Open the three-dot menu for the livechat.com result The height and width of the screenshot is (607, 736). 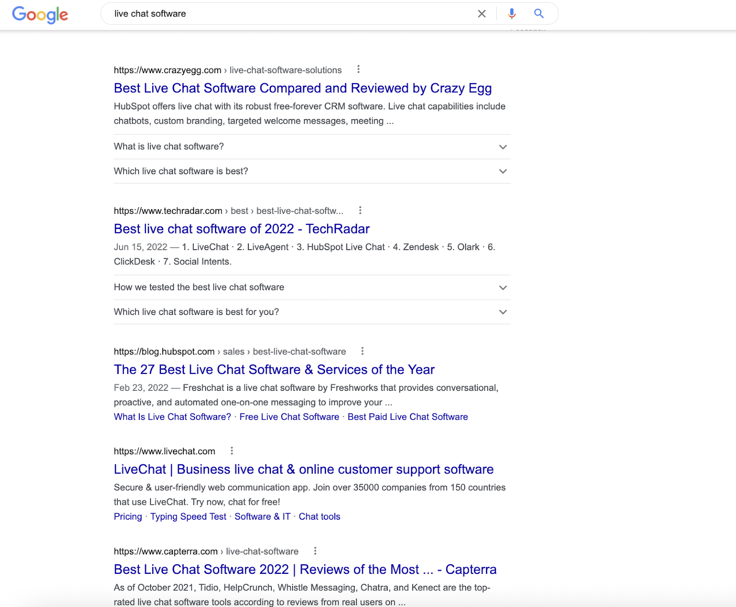[232, 451]
